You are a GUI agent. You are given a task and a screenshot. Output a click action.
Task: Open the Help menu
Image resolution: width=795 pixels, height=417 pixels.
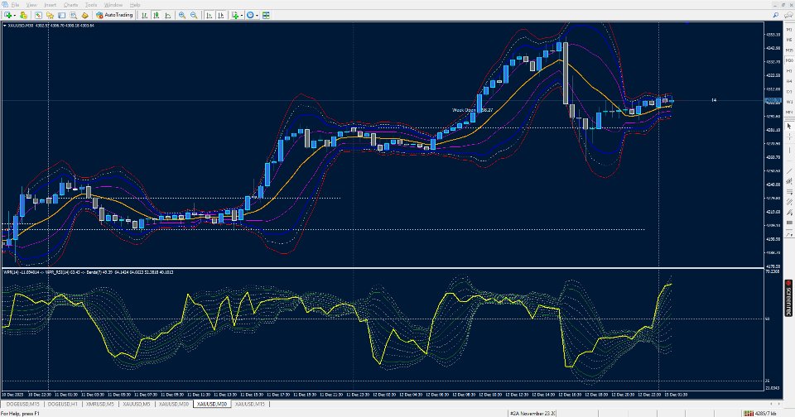point(135,5)
